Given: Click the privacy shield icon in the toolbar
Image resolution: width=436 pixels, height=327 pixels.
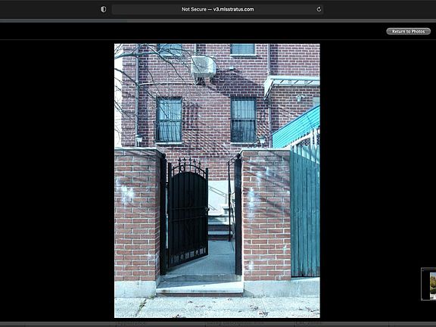Looking at the screenshot, I should coord(104,9).
